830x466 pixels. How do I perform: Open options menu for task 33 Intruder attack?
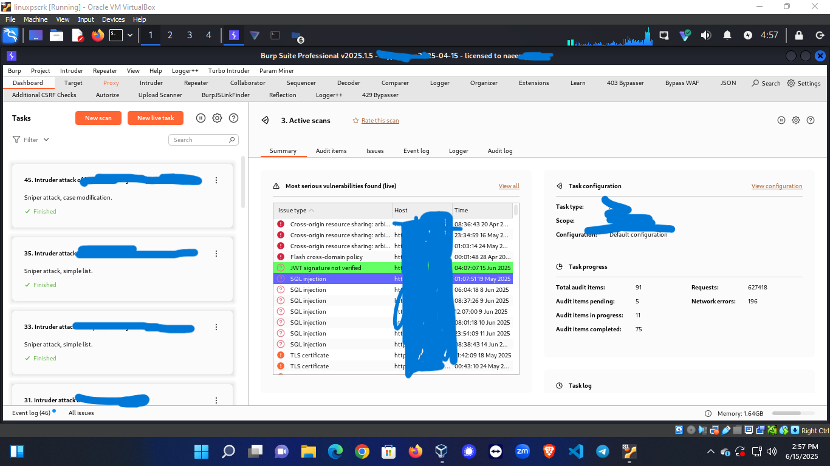tap(216, 327)
